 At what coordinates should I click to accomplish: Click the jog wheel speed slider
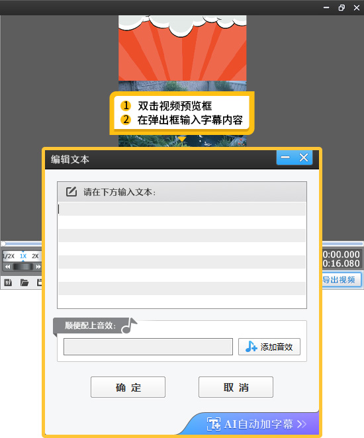coord(23,267)
